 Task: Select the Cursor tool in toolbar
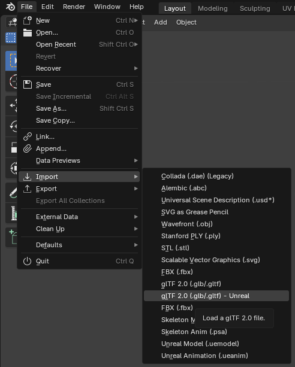(11, 81)
